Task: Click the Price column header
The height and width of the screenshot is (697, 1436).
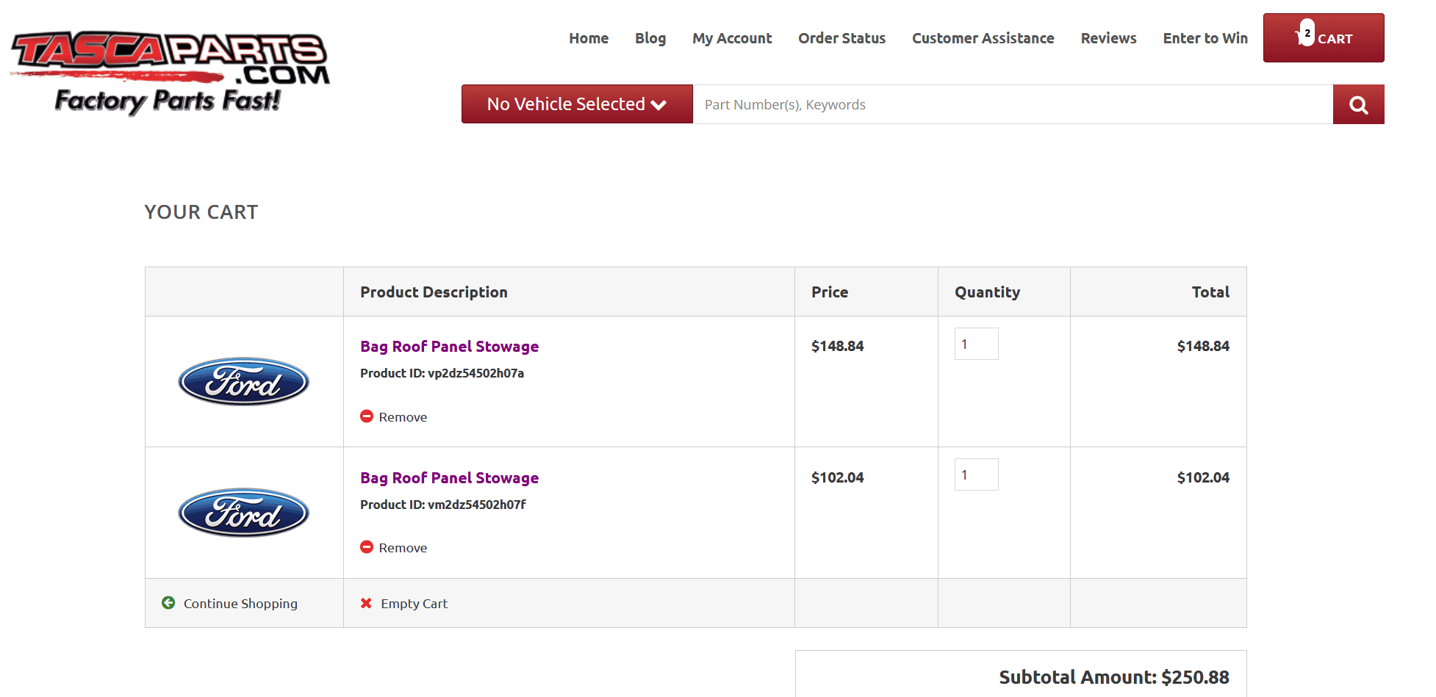Action: coord(830,292)
